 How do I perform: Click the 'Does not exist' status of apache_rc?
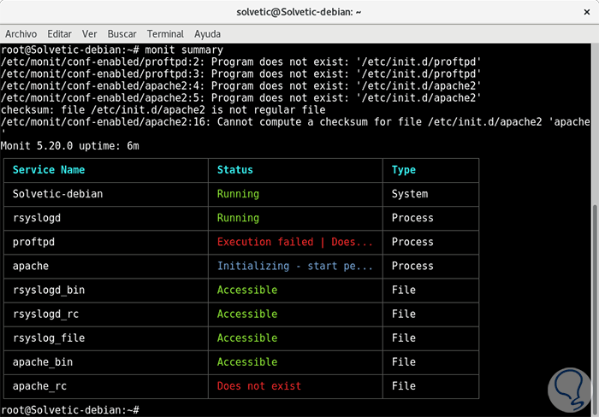[259, 385]
